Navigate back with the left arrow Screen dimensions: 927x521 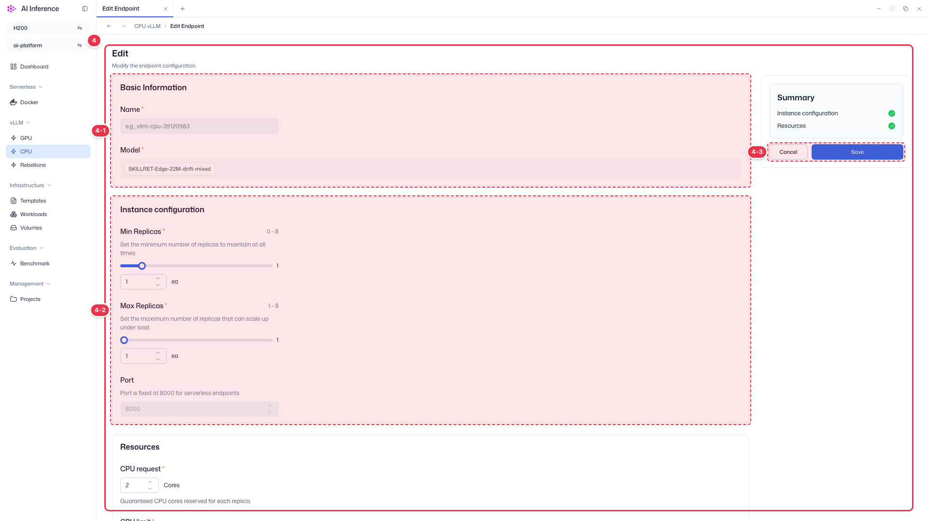tap(109, 26)
